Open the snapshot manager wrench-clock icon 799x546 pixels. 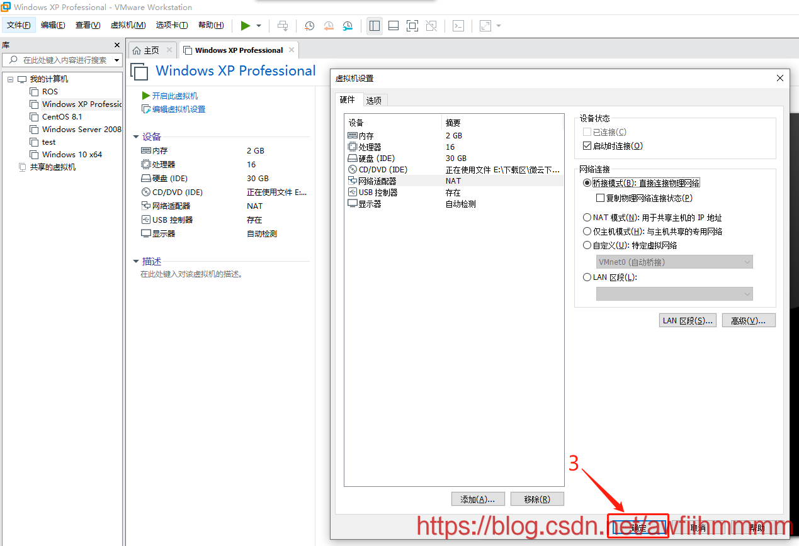click(x=348, y=26)
